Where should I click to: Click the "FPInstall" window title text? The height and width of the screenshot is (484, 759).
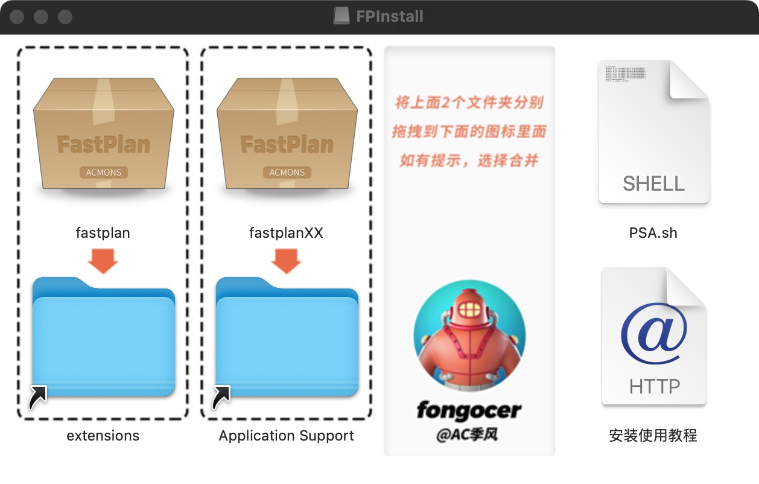click(390, 16)
